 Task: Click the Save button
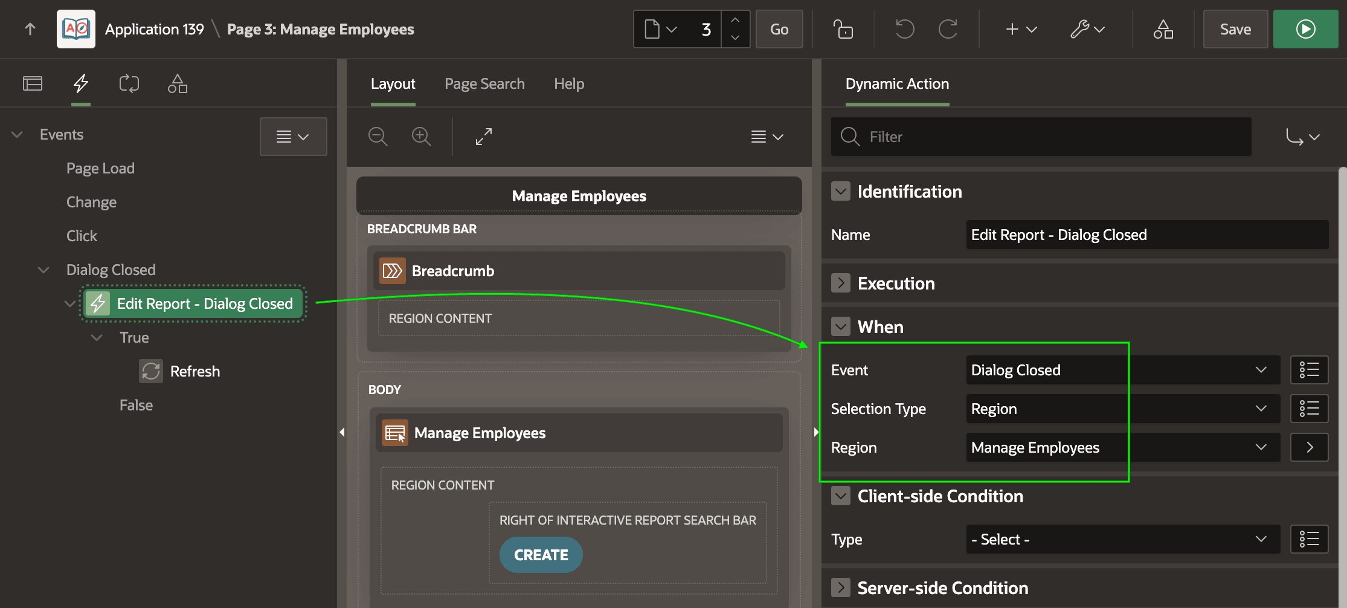pos(1235,29)
